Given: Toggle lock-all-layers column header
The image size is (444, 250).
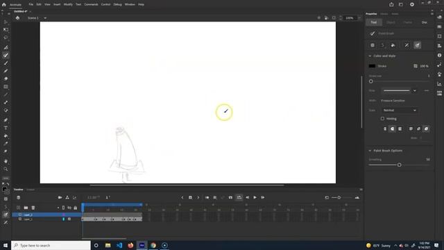Looking at the screenshot, I should coord(76,208).
